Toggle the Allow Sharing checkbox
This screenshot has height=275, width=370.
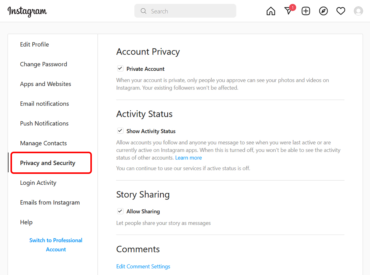coord(120,211)
